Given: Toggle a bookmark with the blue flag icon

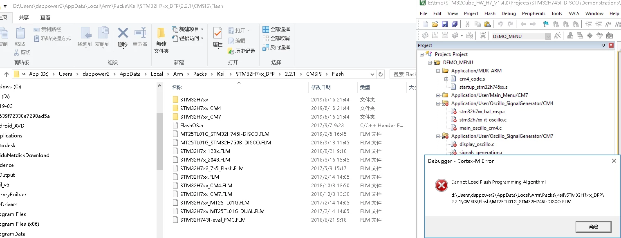Looking at the screenshot, I should [545, 24].
